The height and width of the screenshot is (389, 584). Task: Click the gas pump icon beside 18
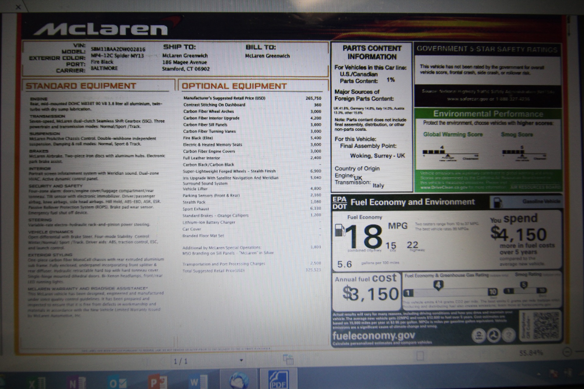click(x=339, y=230)
